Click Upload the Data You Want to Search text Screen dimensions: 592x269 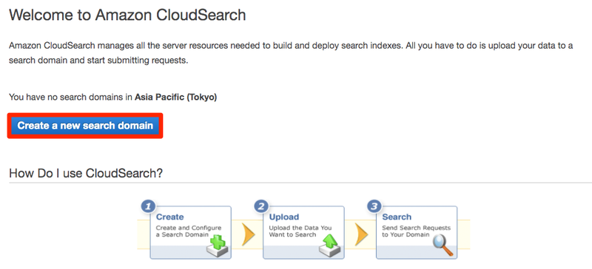(300, 231)
